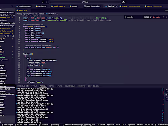
Task: Click the navigate back arrow
Action: [x=43, y=2]
